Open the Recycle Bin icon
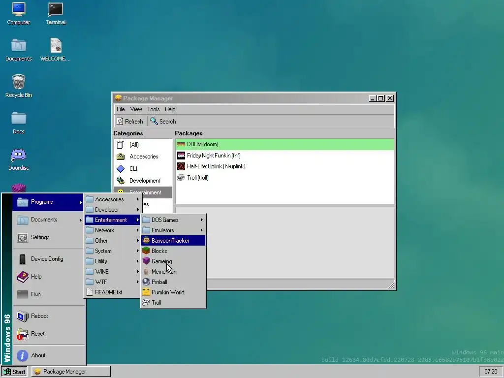 point(18,86)
